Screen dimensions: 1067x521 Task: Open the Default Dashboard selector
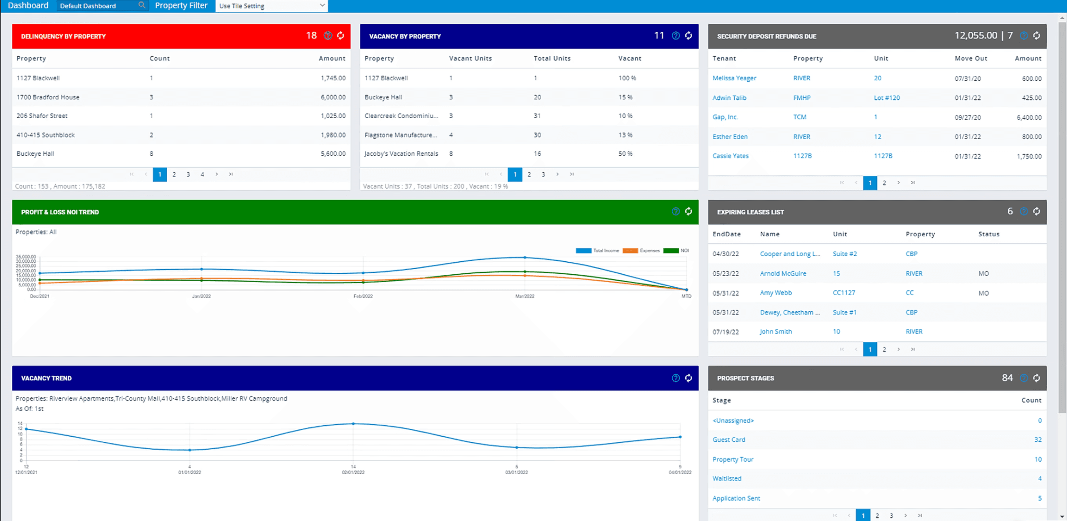[x=97, y=6]
